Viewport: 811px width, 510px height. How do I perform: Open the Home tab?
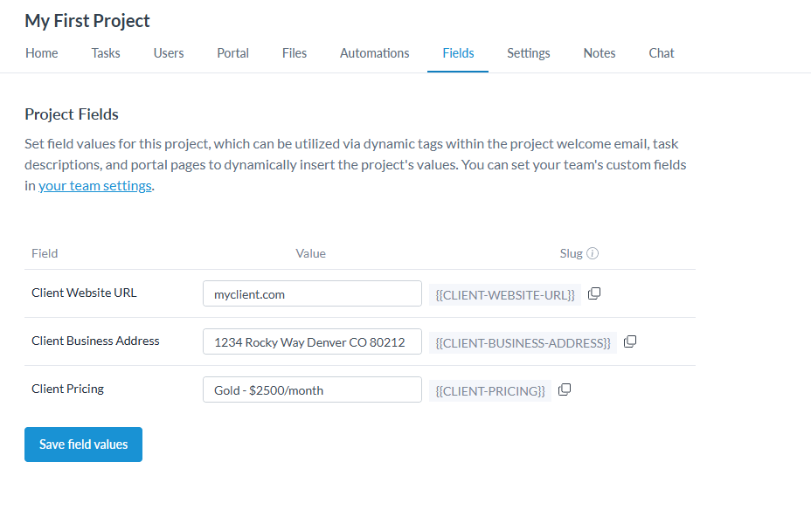[42, 53]
